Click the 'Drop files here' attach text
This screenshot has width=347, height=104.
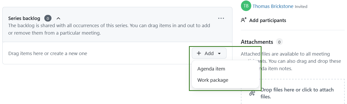[297, 93]
